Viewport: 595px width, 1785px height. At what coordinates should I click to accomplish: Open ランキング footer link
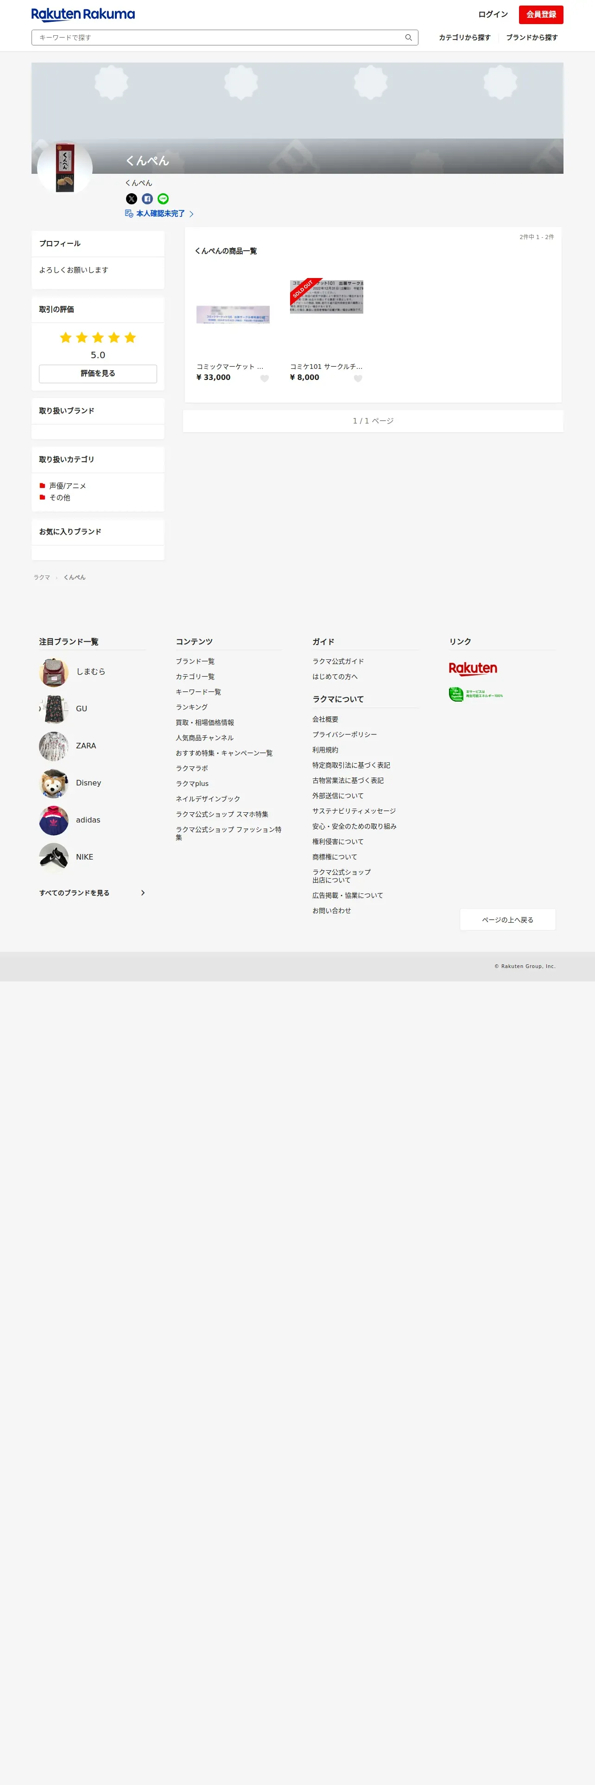click(x=191, y=707)
